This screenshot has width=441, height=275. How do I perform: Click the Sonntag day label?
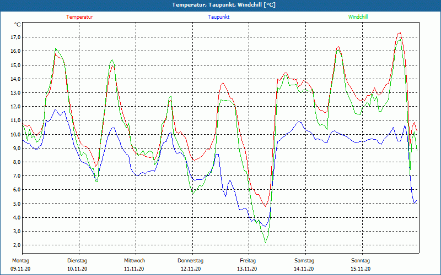(361, 260)
